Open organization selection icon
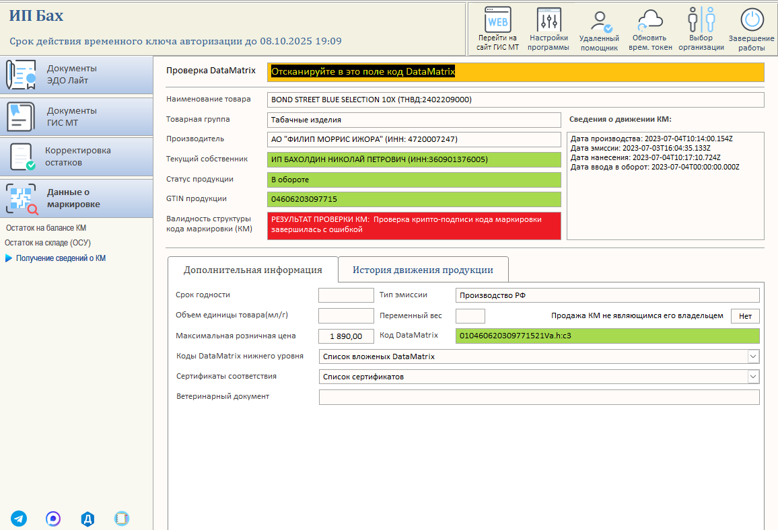The height and width of the screenshot is (530, 778). tap(701, 20)
